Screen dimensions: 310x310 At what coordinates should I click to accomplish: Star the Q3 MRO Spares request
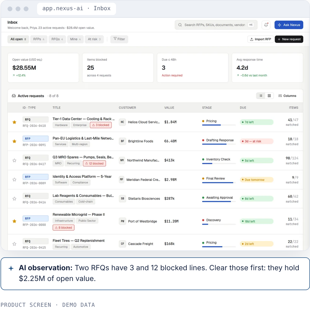[x=15, y=160]
